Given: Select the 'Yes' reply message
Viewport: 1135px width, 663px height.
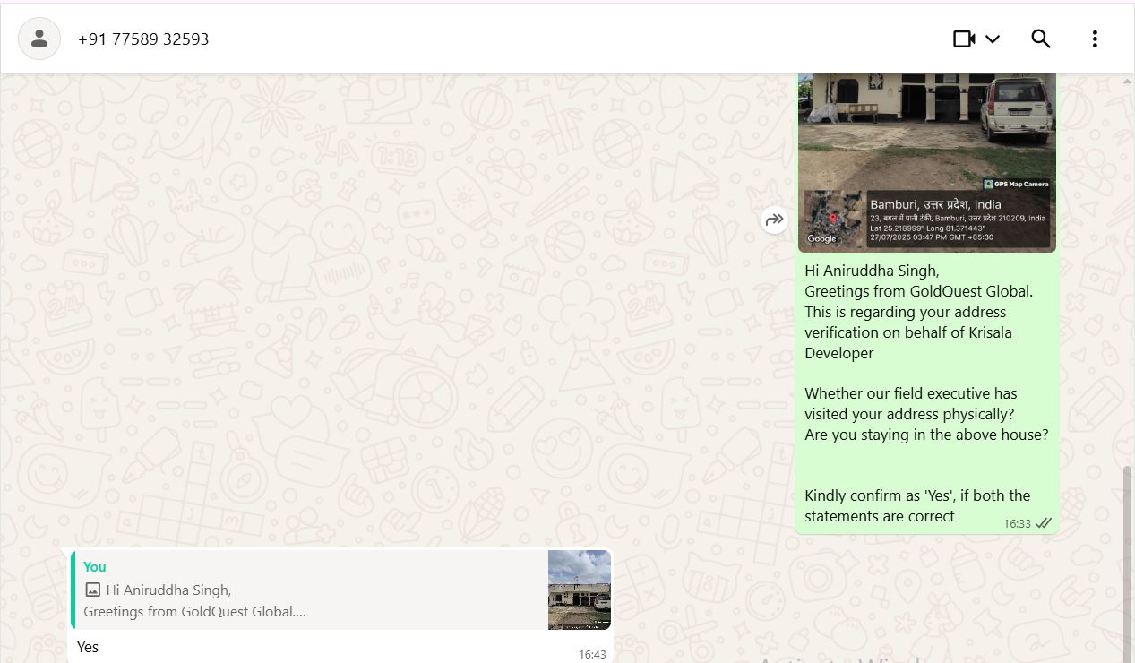Looking at the screenshot, I should pyautogui.click(x=88, y=647).
